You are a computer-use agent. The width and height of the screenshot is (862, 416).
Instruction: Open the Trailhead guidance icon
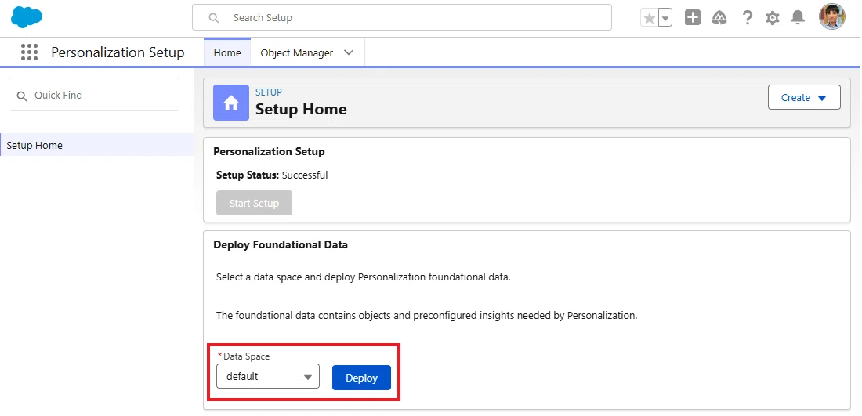[719, 17]
